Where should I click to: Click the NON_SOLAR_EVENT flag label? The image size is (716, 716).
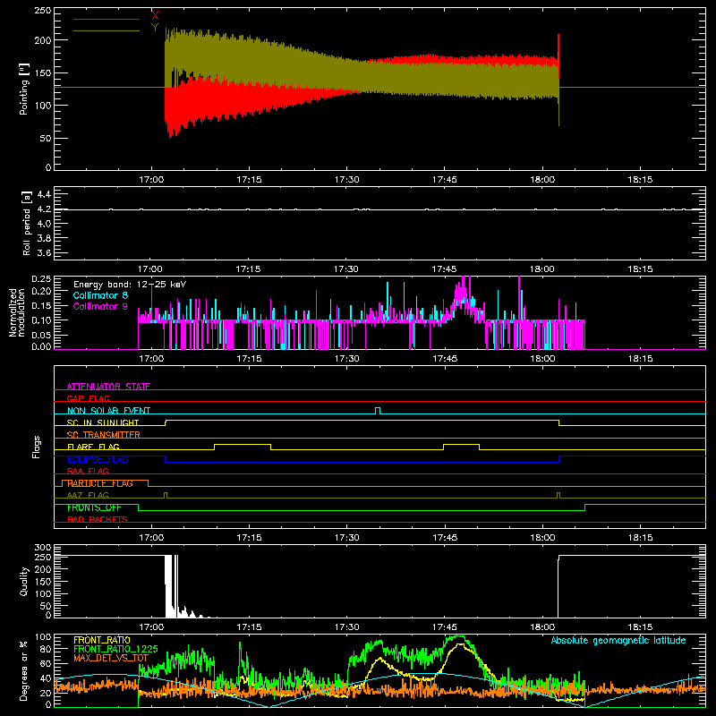(108, 411)
